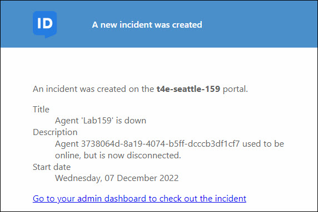Select the agent GUID 3738064d-8a19-4074-b5ff-dcccb3df1cf7

tap(161, 144)
